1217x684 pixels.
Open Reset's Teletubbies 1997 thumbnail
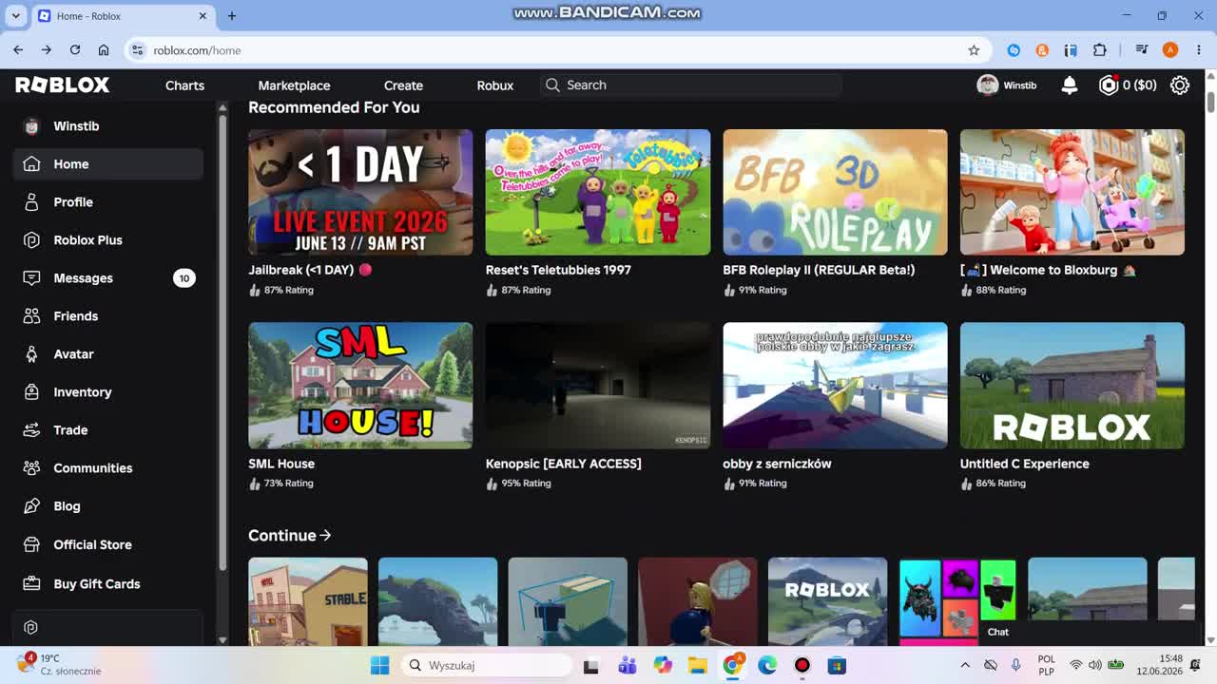(x=598, y=192)
